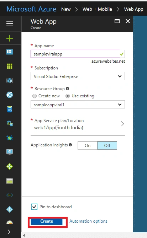Viewport: 147px width, 238px height.
Task: Open the App Services globe icon
Action: click(x=10, y=95)
